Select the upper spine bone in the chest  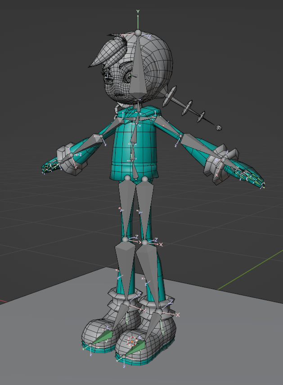pos(135,131)
